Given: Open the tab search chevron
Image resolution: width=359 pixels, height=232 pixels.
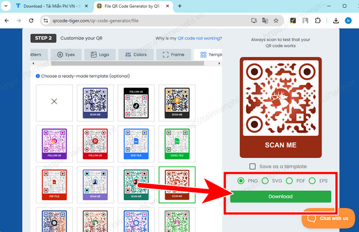Looking at the screenshot, I should click(x=6, y=6).
